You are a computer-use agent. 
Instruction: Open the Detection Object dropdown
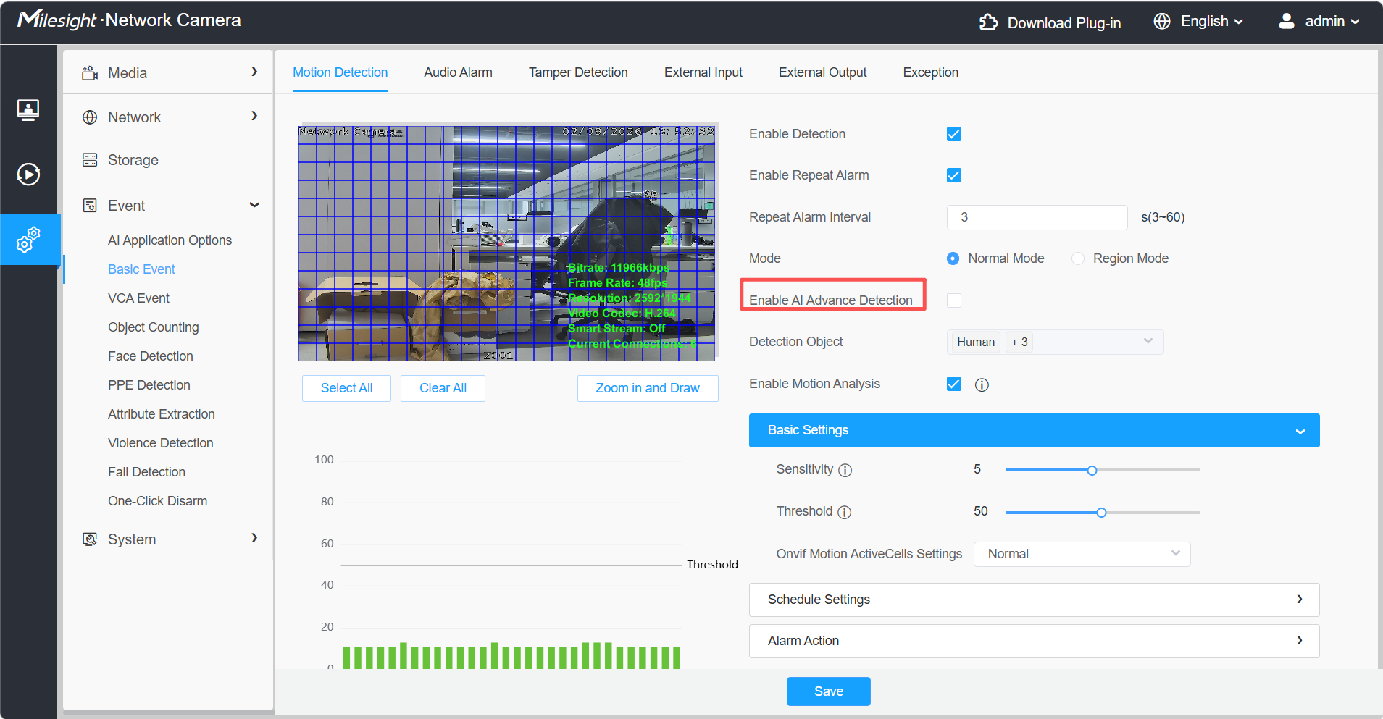point(1055,342)
